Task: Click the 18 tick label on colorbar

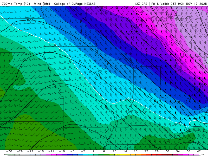Action: [136, 151]
